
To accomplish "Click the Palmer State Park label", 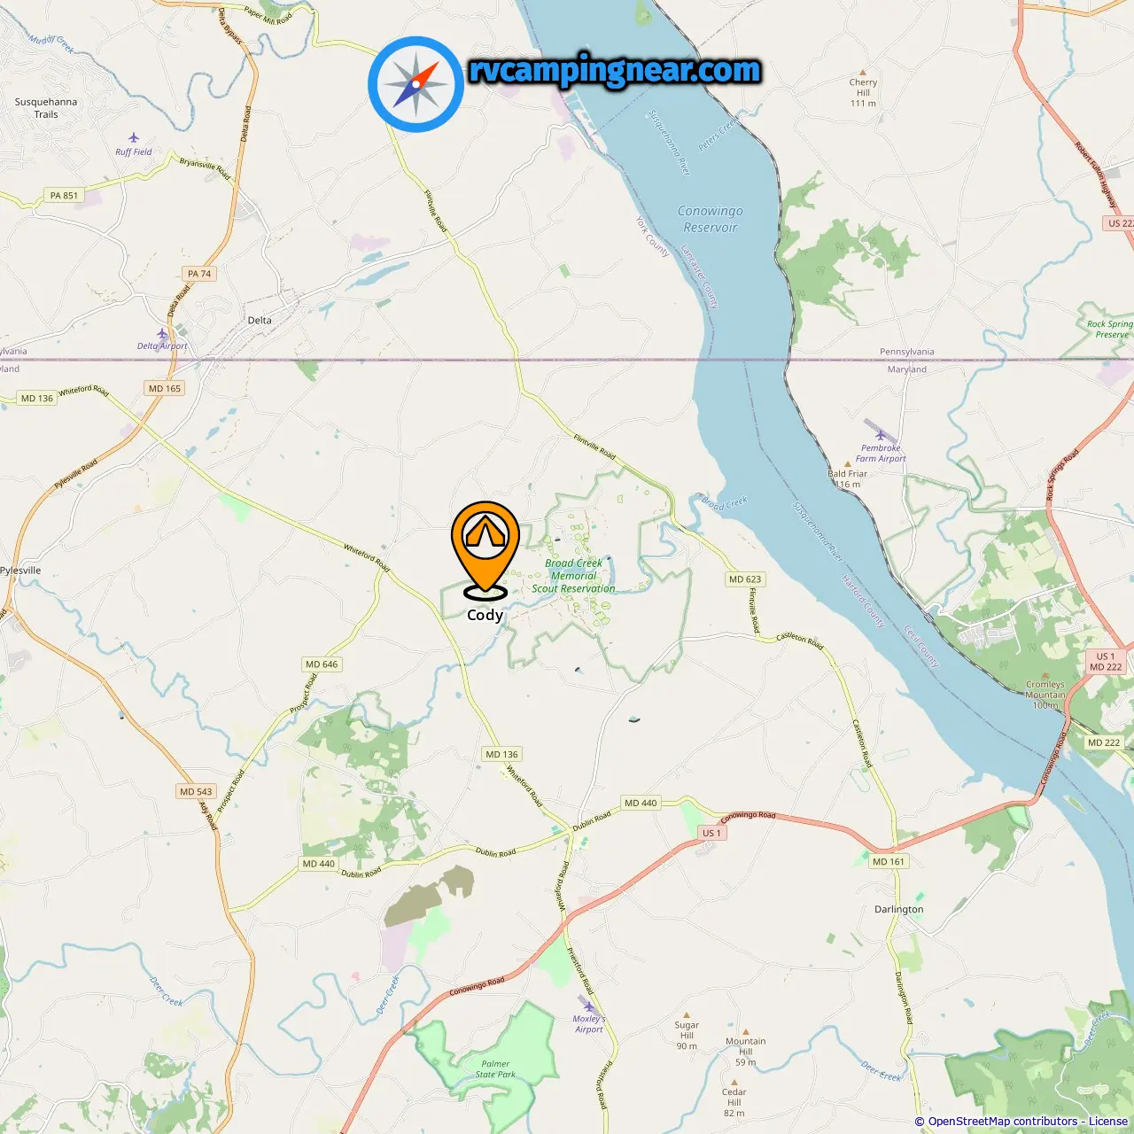I will coord(495,1069).
